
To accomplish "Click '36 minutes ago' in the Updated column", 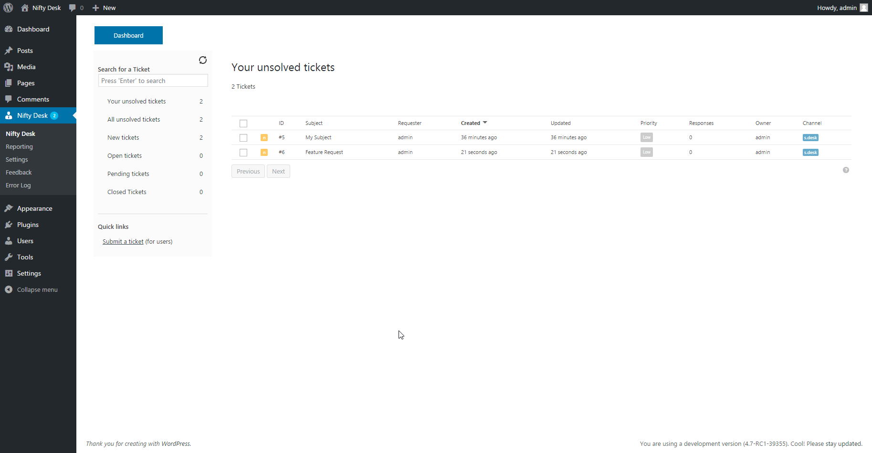I will (568, 137).
